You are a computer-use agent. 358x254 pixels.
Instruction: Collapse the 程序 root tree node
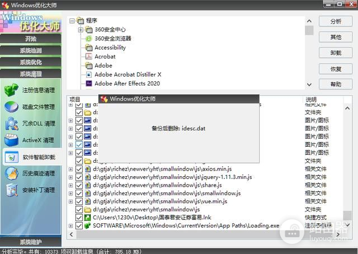tap(72, 21)
